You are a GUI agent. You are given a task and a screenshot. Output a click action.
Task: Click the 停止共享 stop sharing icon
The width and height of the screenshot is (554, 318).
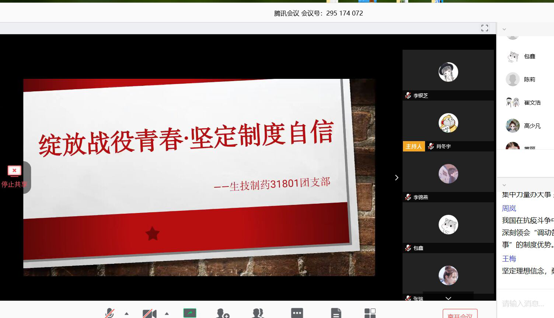[14, 171]
